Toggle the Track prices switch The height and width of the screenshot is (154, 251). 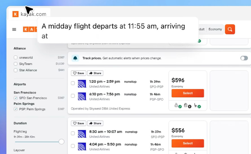click(244, 58)
